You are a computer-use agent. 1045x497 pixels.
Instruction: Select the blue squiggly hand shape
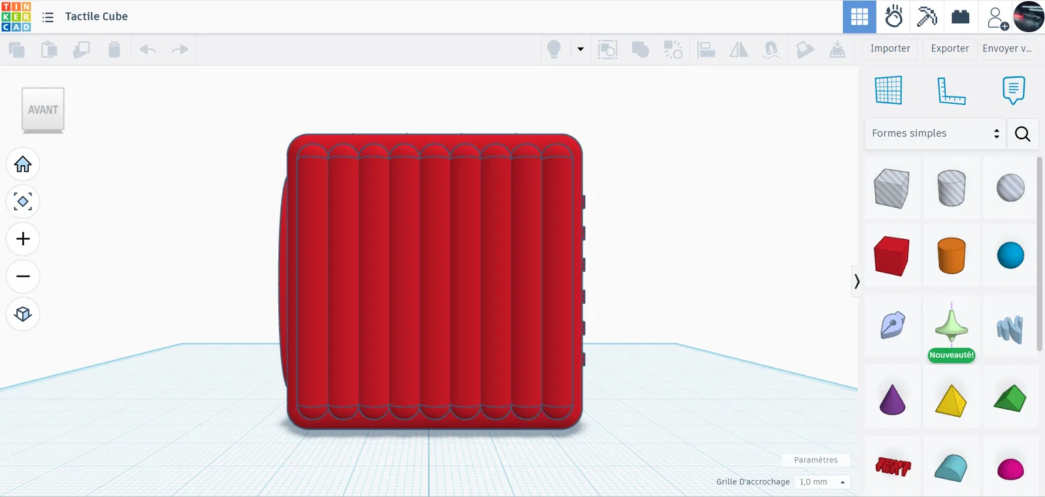1010,329
